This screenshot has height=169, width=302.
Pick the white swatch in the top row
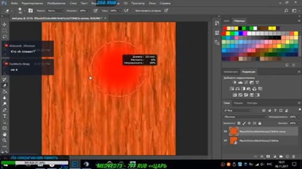click(255, 28)
